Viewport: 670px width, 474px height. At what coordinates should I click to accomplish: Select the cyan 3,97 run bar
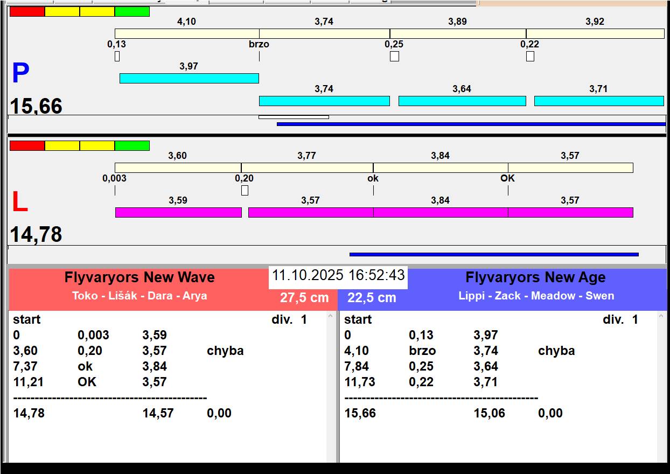click(189, 79)
